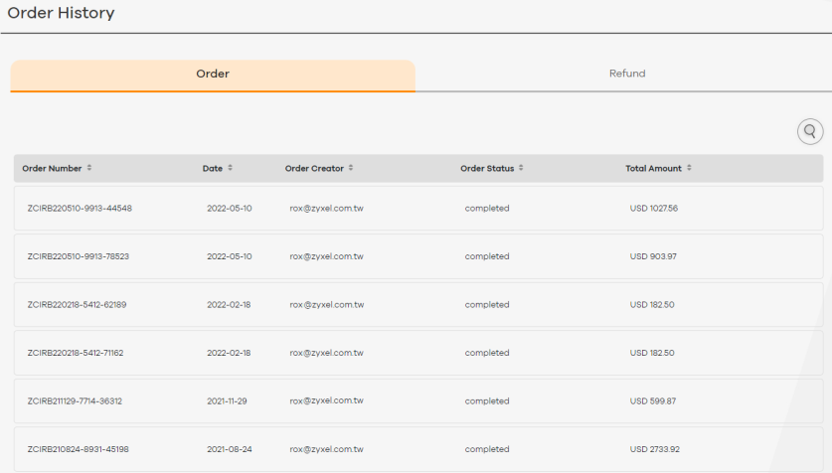Sort by Total Amount arrows icon
The height and width of the screenshot is (473, 832).
tap(689, 168)
